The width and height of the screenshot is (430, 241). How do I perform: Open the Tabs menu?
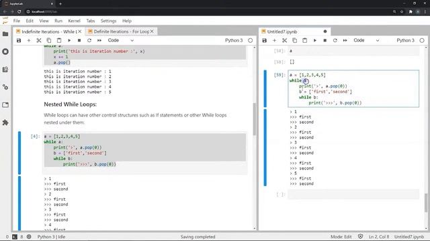coord(91,21)
